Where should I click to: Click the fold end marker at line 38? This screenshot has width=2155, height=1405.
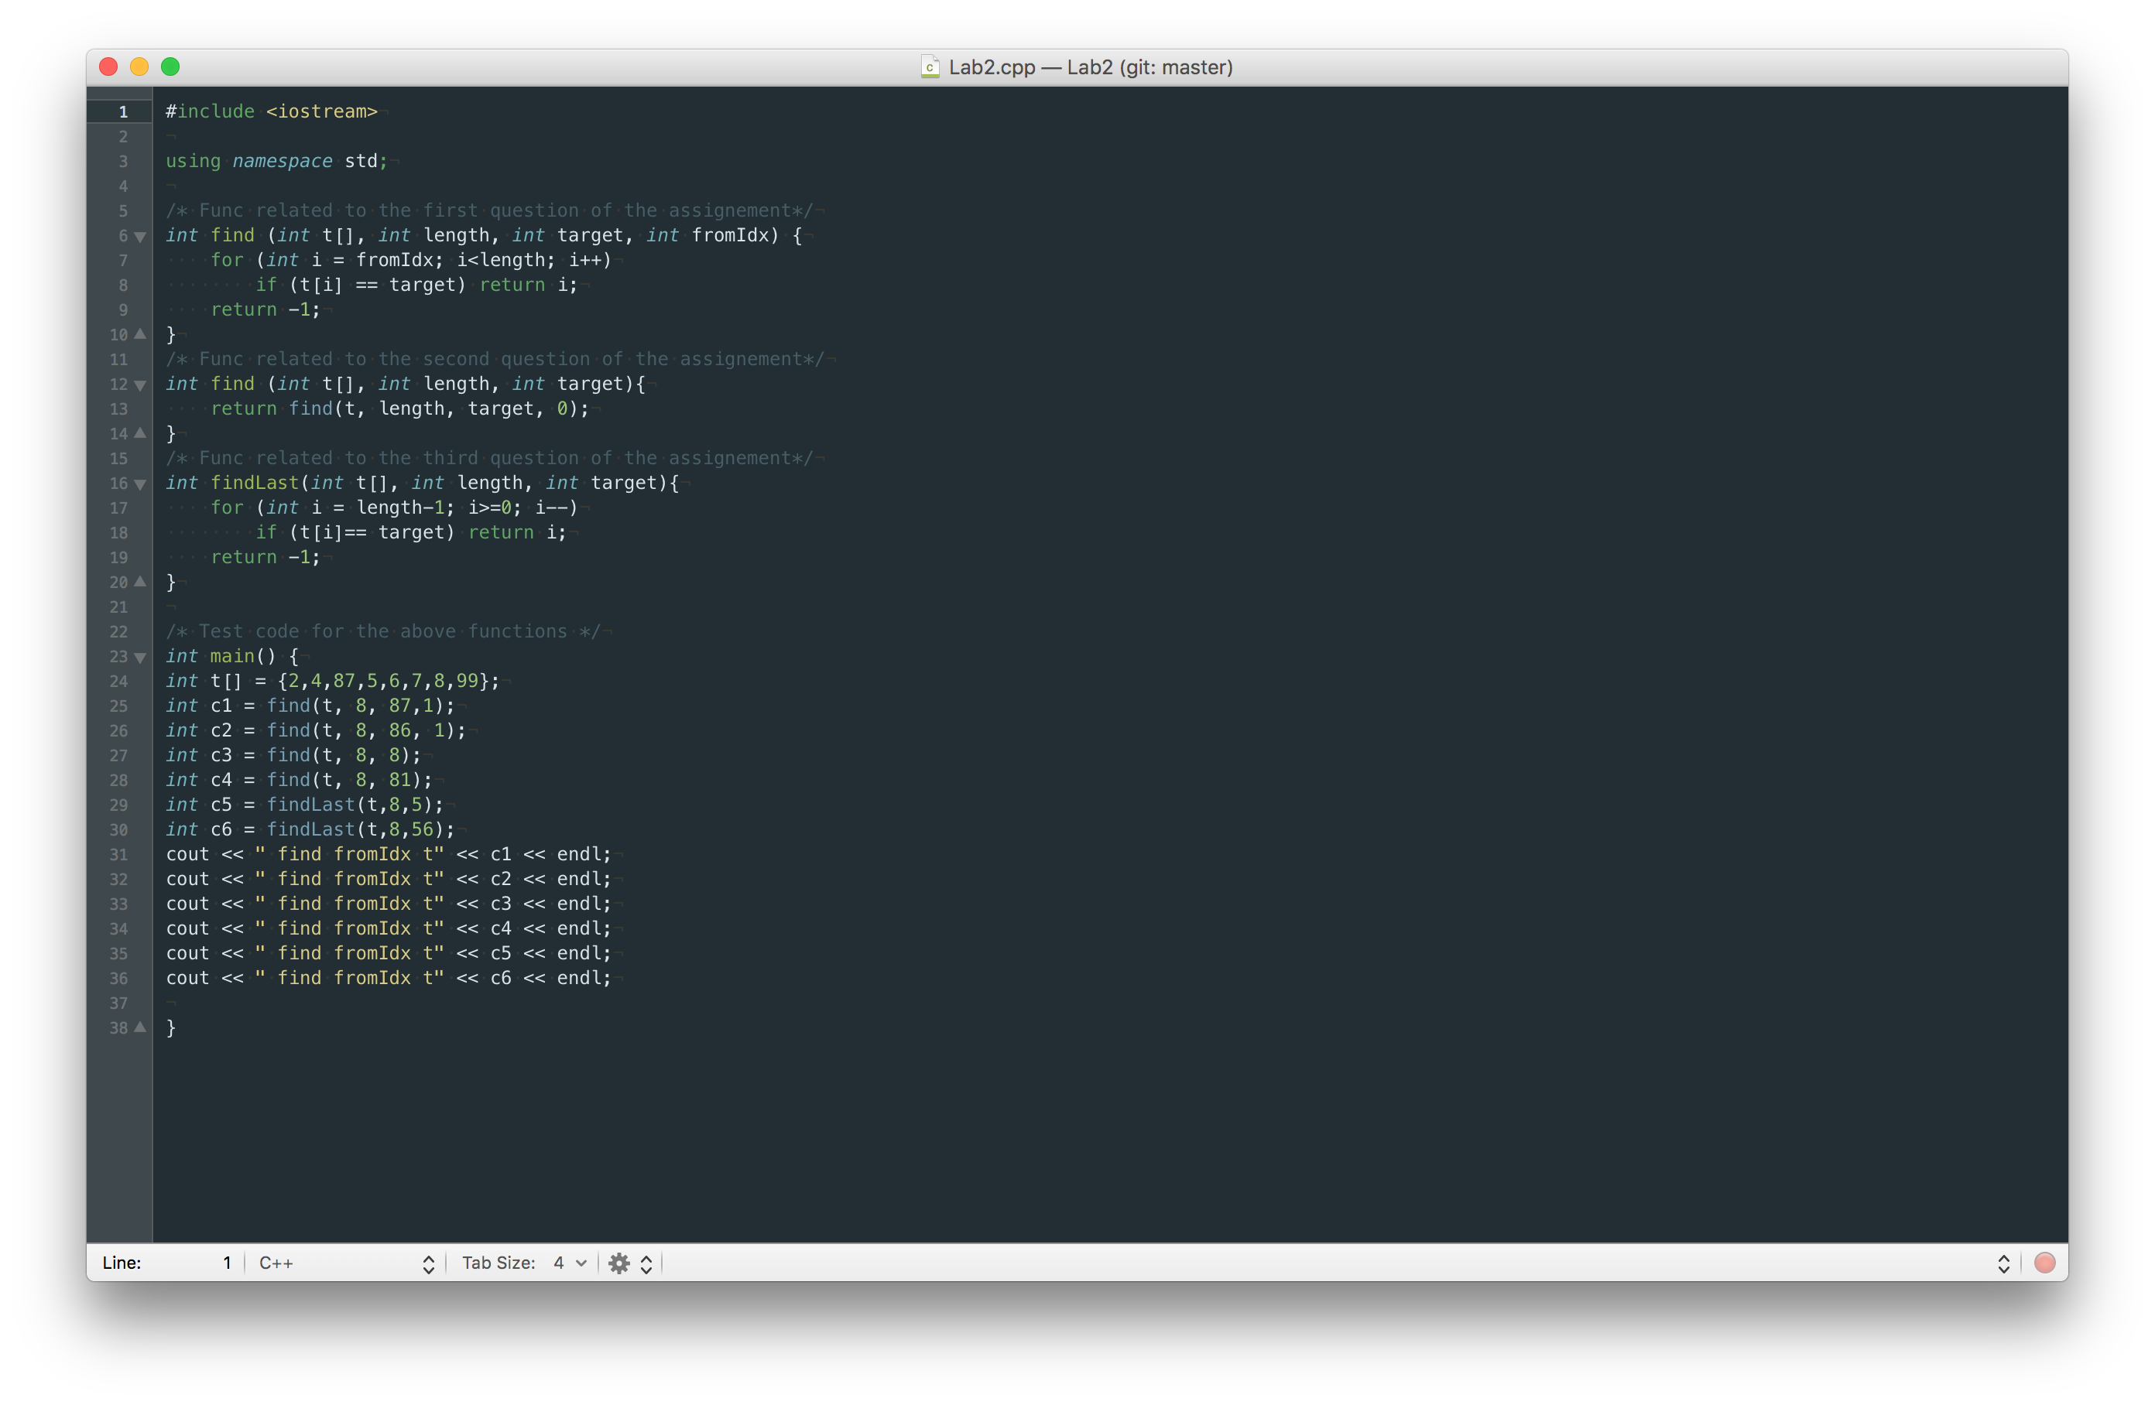[140, 1027]
